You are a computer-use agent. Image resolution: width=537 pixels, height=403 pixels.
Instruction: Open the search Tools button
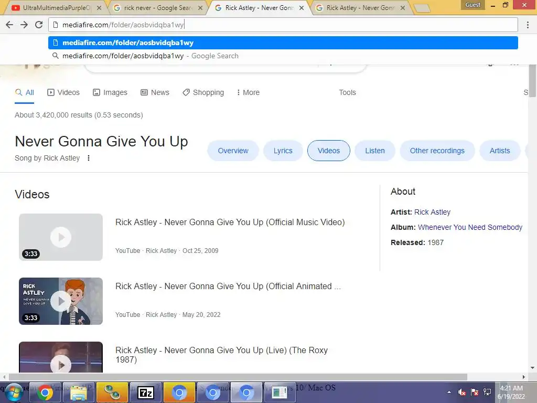point(347,92)
